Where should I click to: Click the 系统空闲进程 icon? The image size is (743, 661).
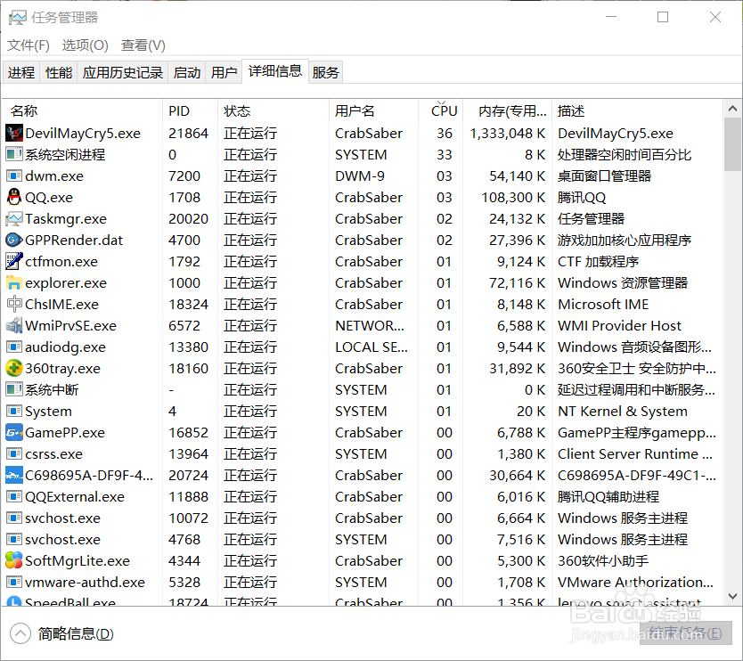tap(13, 154)
